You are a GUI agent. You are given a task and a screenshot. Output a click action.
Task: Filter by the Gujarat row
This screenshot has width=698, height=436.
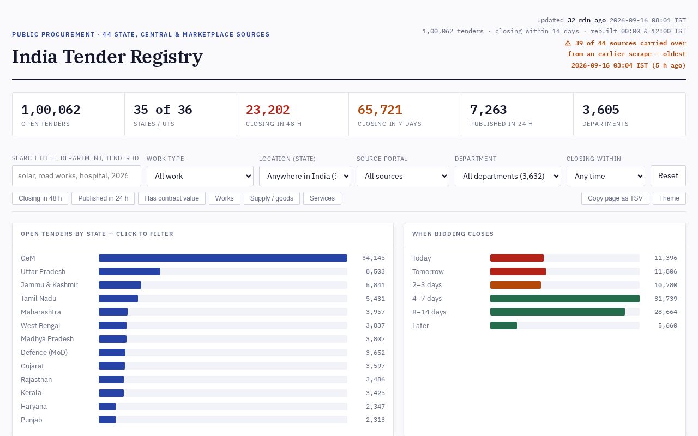[203, 366]
